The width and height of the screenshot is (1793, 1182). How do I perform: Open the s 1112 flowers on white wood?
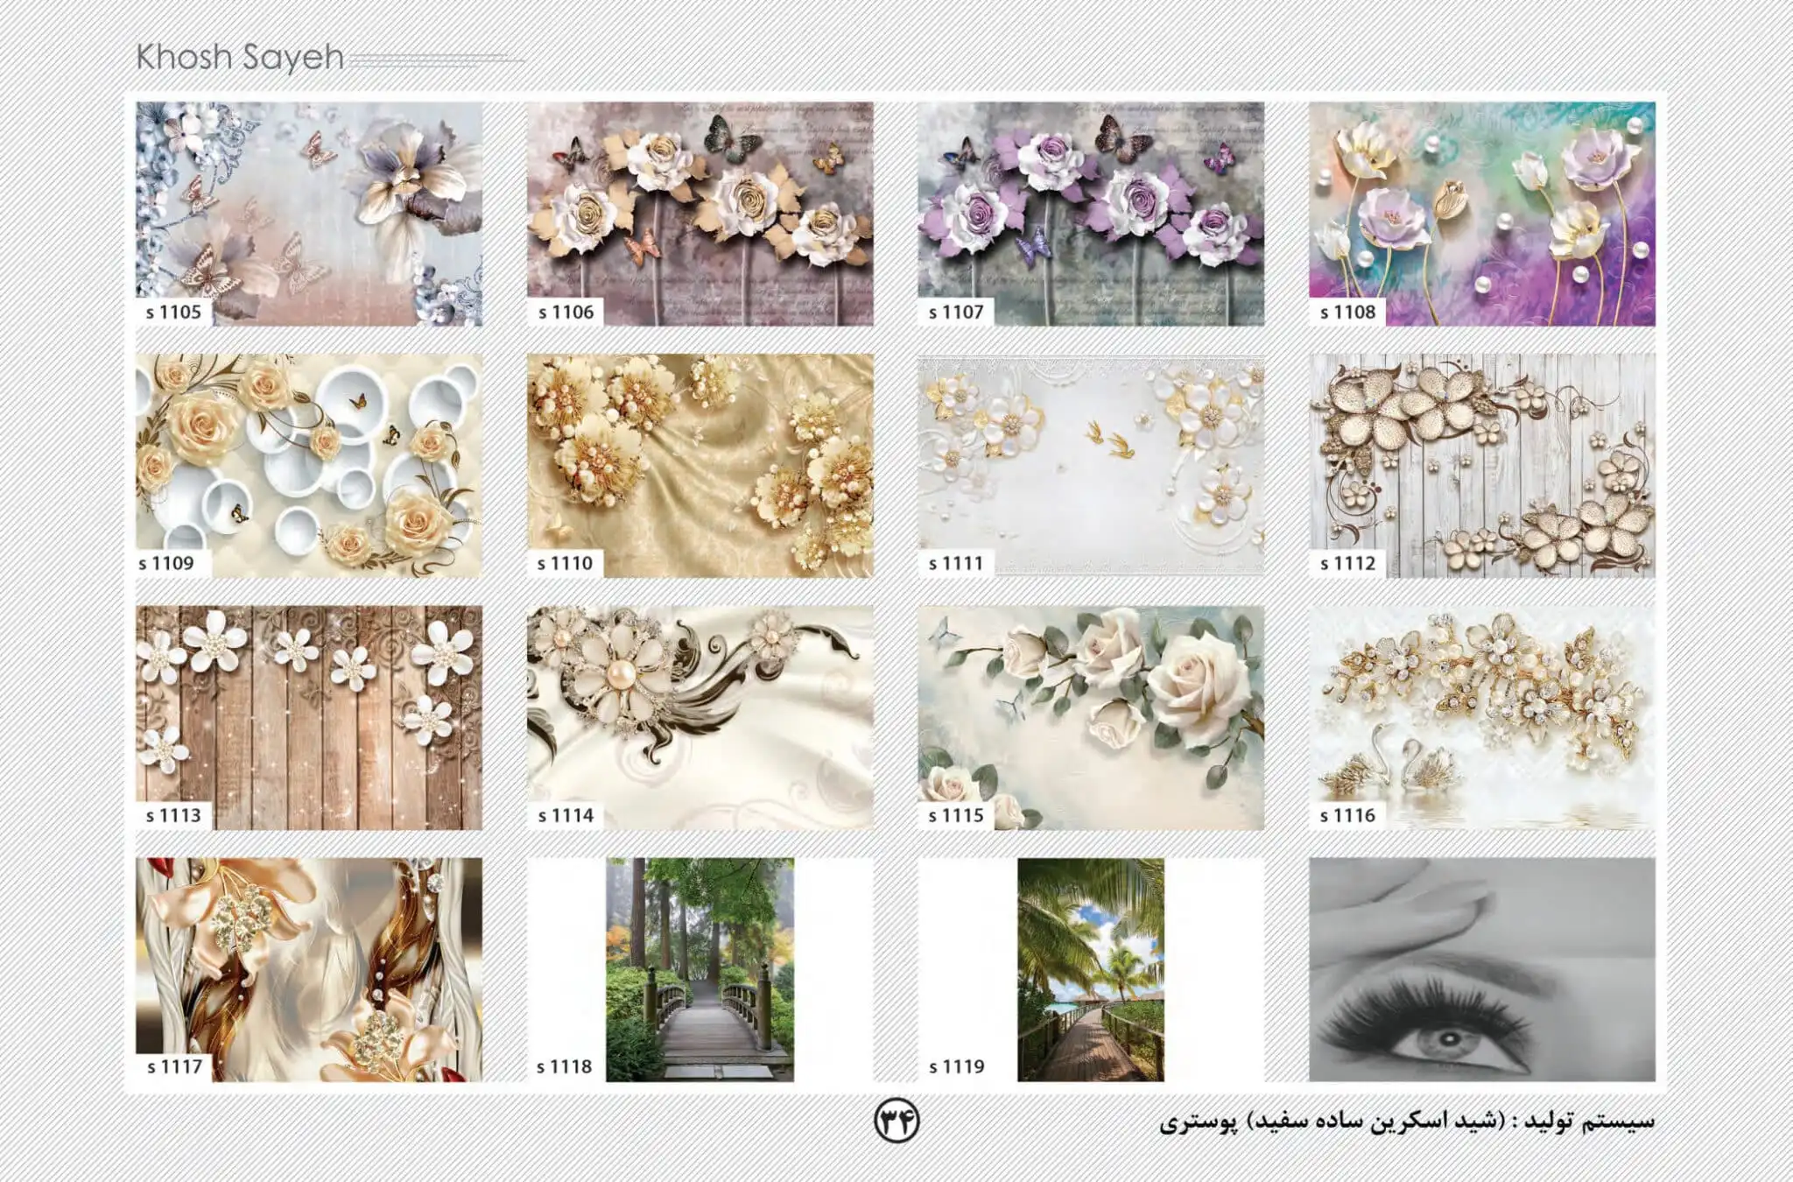[1482, 465]
